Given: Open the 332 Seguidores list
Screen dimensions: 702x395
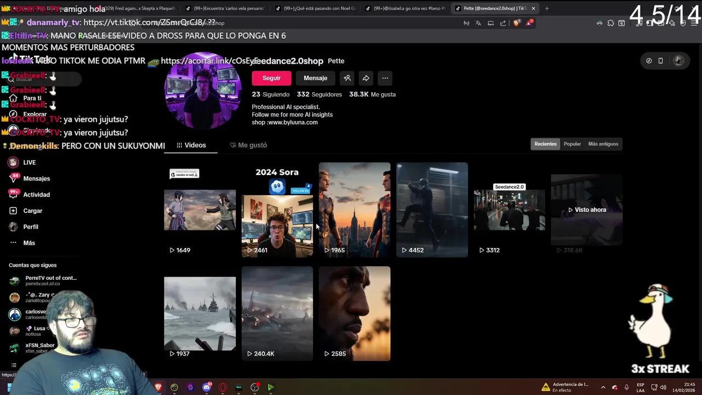Looking at the screenshot, I should (319, 94).
